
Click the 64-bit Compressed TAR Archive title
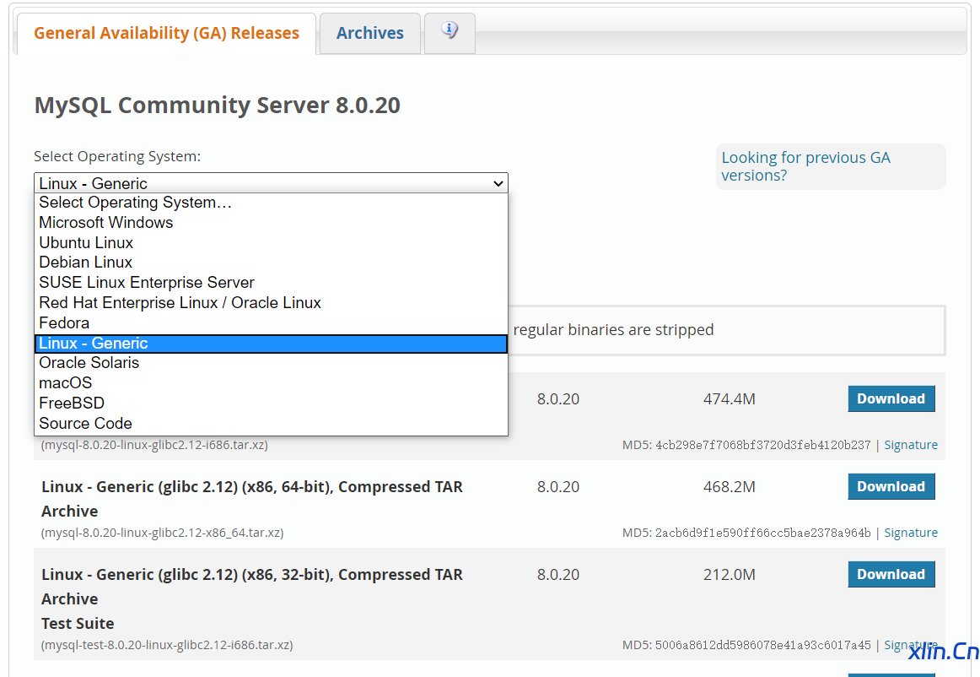(x=252, y=499)
